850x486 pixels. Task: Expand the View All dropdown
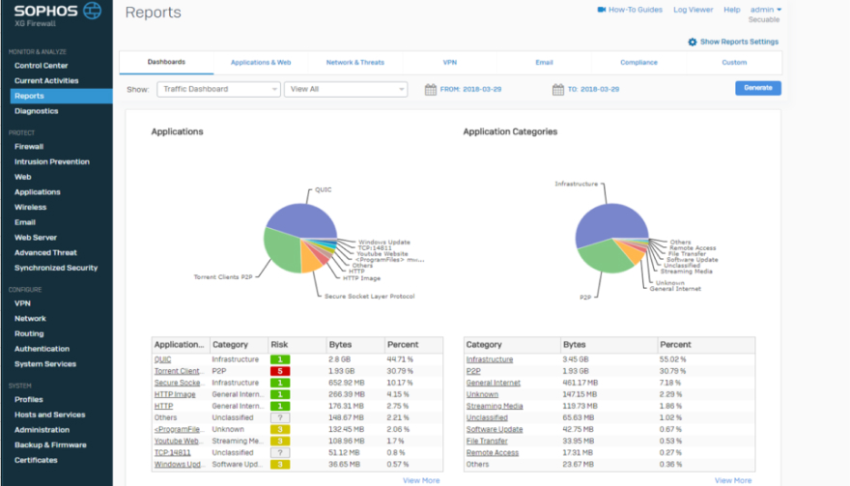pos(346,89)
